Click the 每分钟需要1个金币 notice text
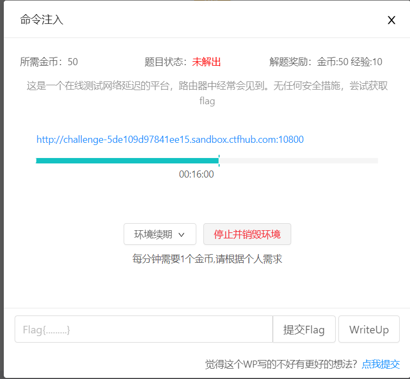 click(207, 259)
